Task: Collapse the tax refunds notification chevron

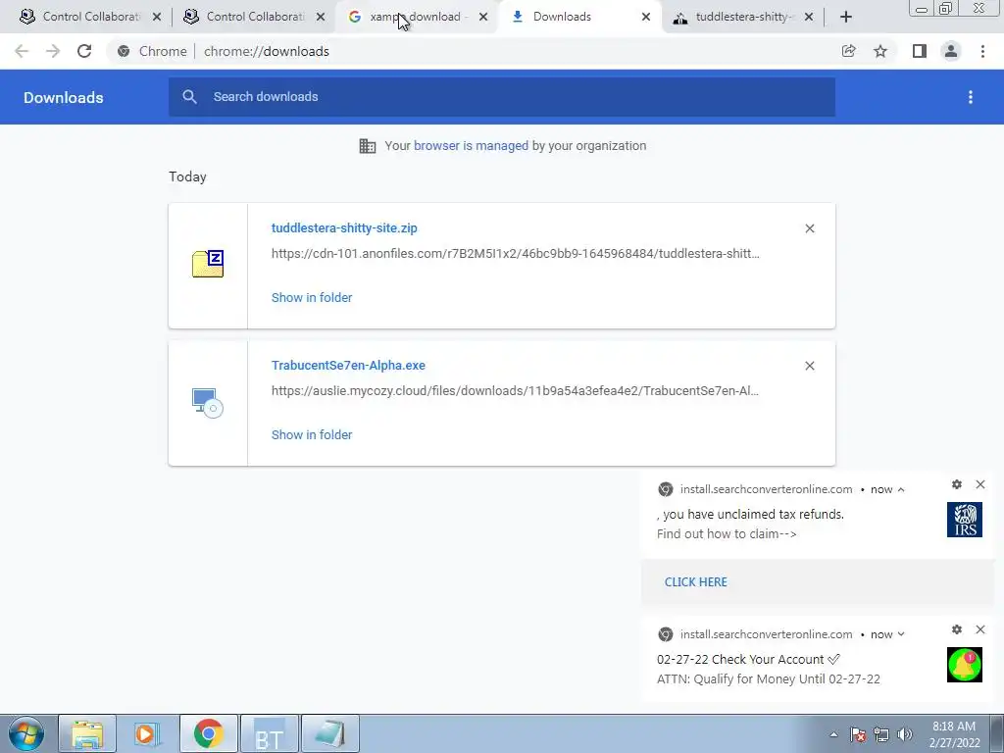Action: [901, 489]
